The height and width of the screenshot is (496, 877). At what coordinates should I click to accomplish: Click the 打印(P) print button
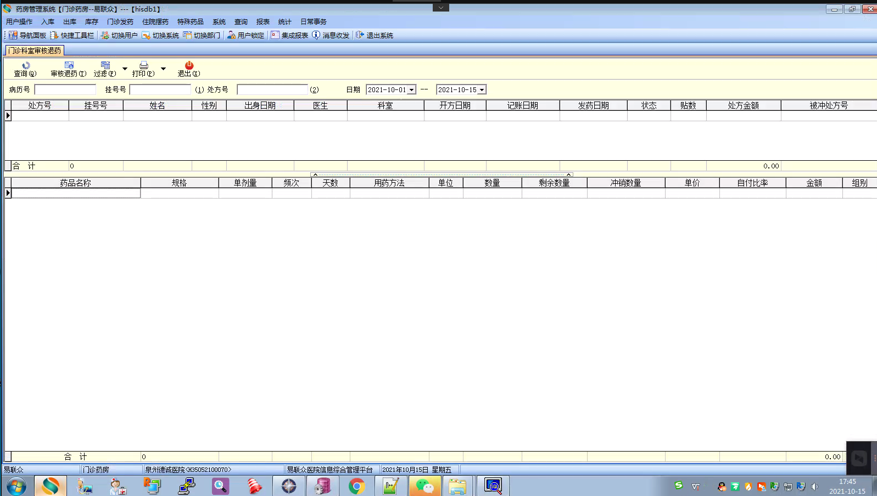pos(143,69)
